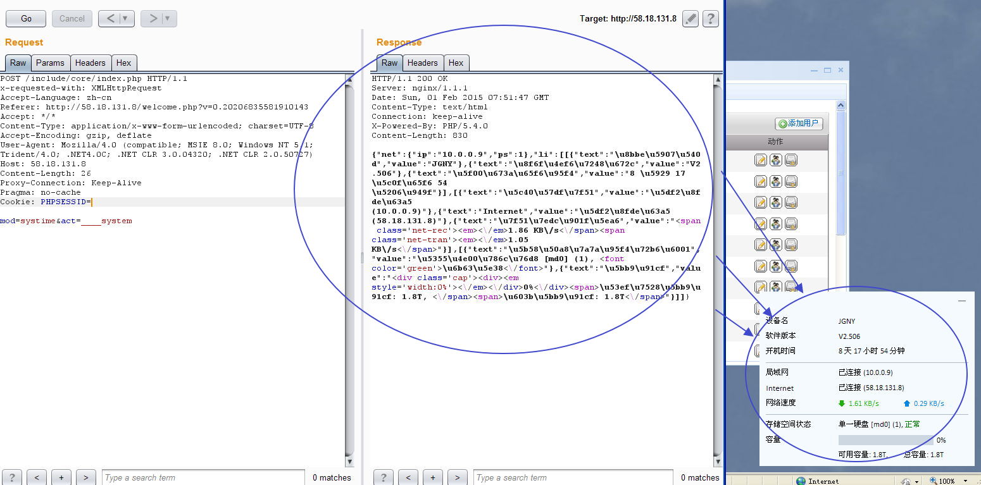Click the user permissions icon in first user row

776,161
